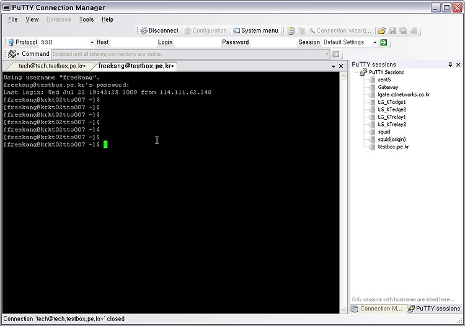Viewport: 465px width, 326px height.
Task: Open the tab list dropdown arrow
Action: [x=334, y=66]
